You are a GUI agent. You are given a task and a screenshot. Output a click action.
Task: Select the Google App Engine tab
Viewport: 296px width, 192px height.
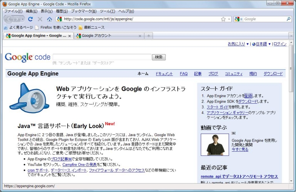tap(38, 36)
